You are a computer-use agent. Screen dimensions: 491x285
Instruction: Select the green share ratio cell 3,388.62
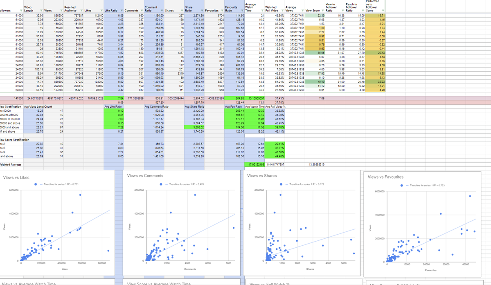194,128
